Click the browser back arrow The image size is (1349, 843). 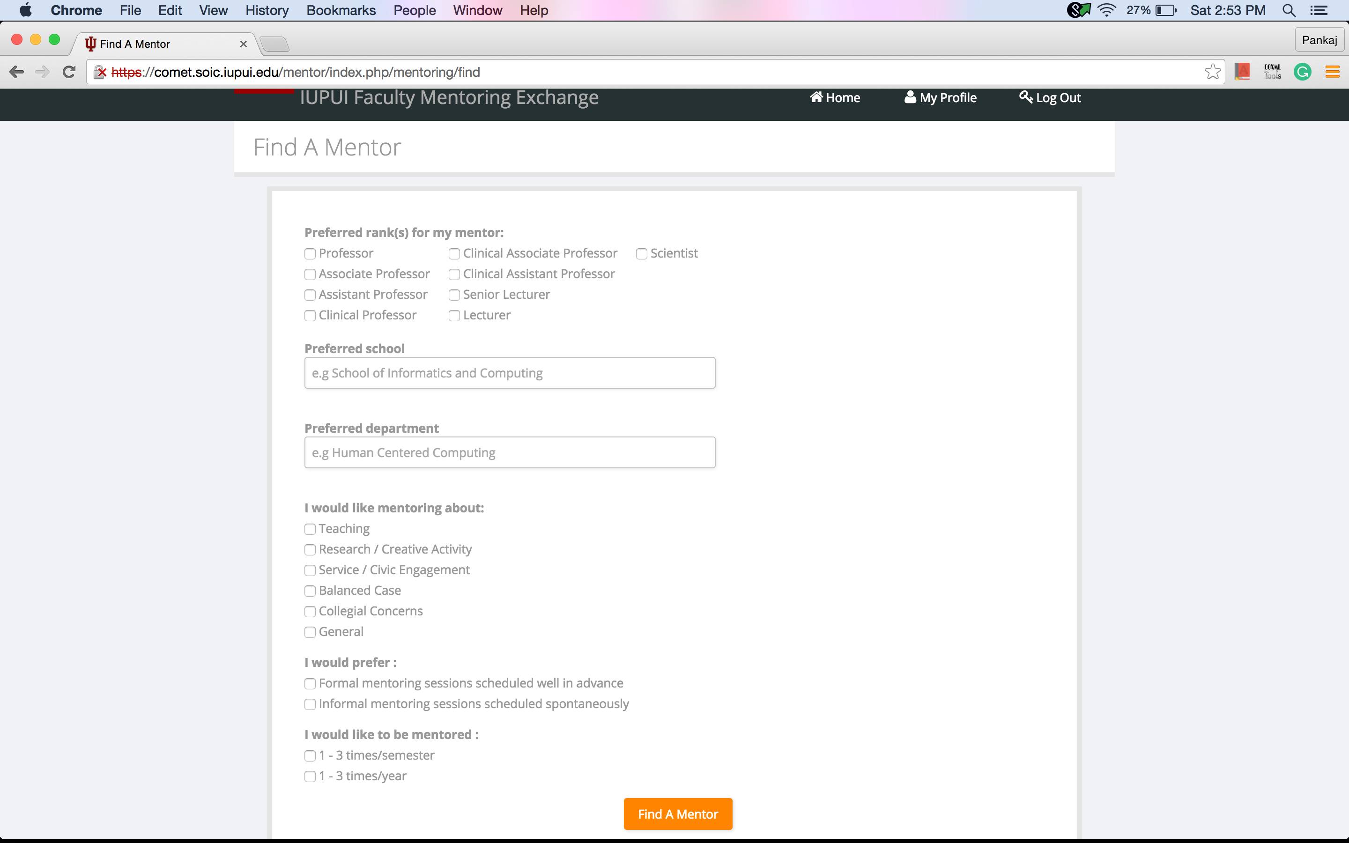tap(17, 72)
